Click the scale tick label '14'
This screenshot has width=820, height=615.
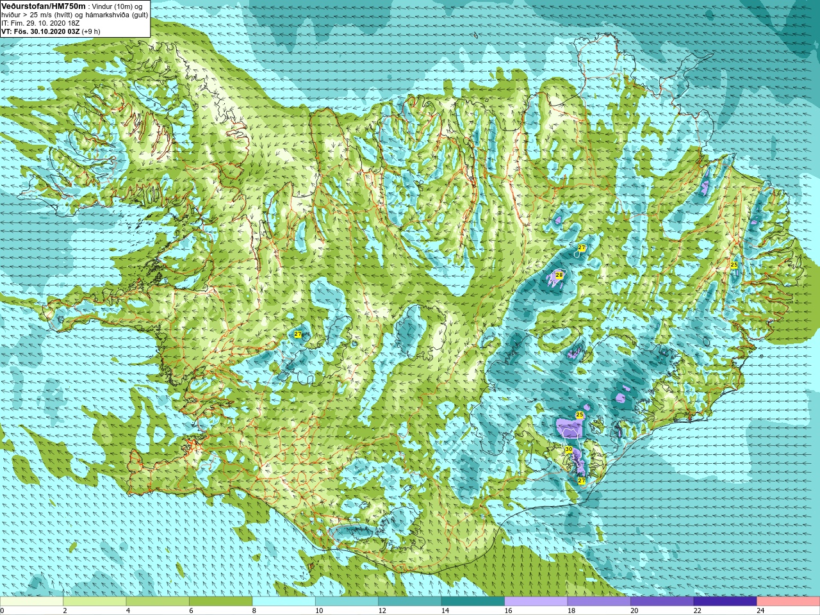point(444,611)
